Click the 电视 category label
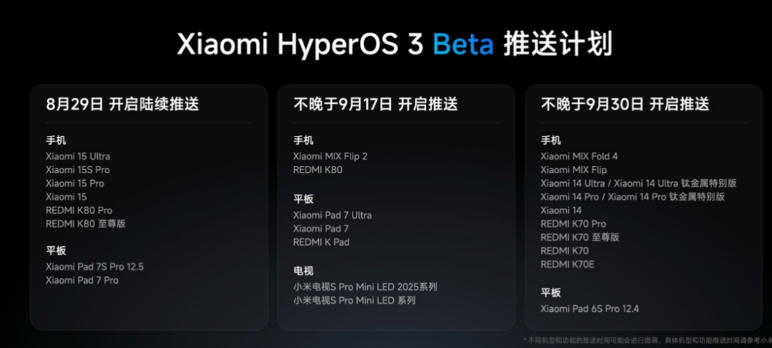The image size is (772, 348). (x=304, y=271)
